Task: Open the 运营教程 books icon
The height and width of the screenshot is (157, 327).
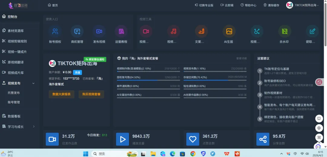Action: [x=121, y=31]
